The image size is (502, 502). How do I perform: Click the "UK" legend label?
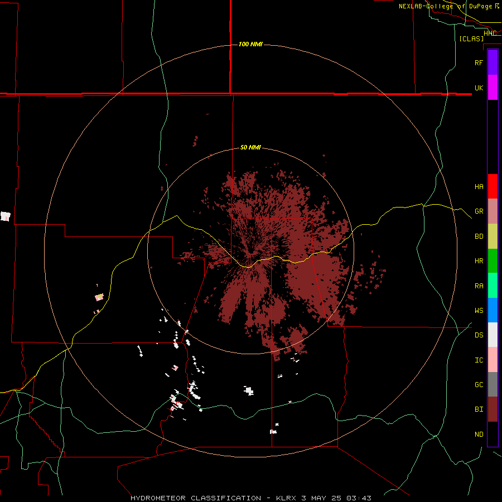coord(479,88)
